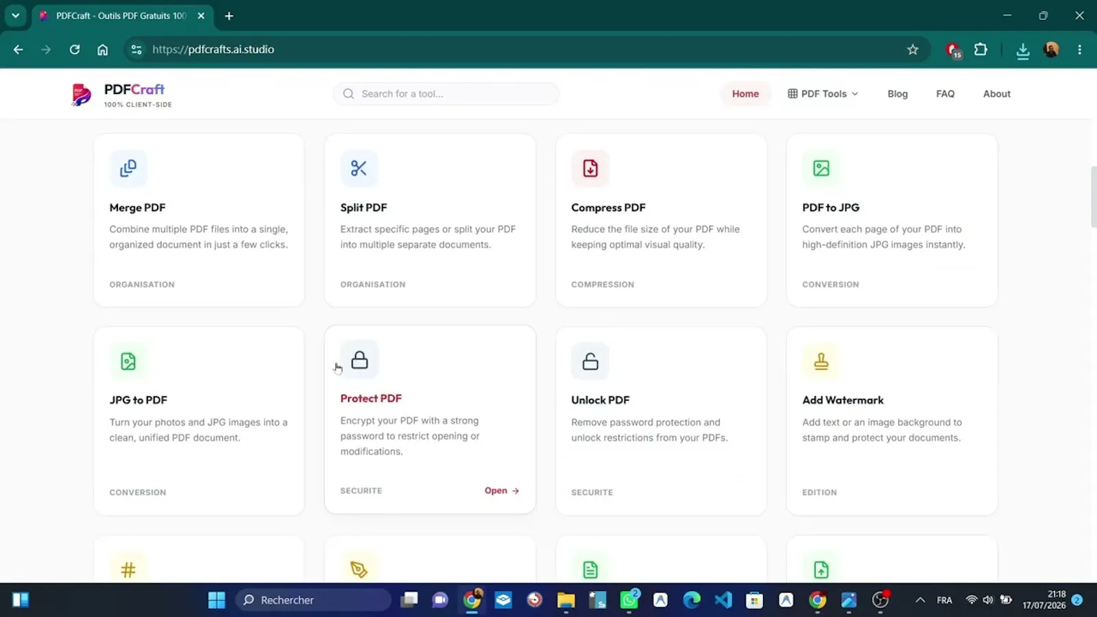View site information icon in address bar
Viewport: 1097px width, 617px height.
(136, 49)
